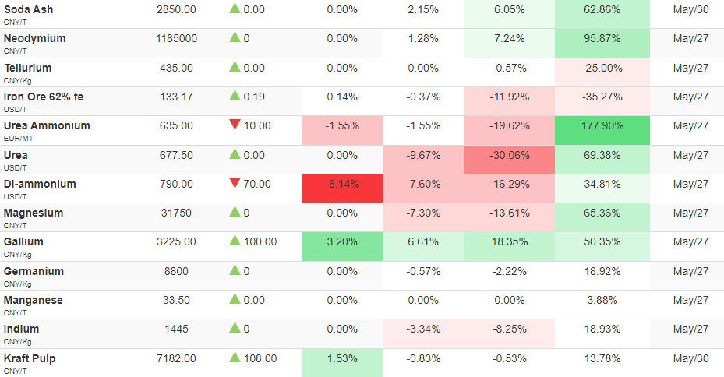Click the green up arrow for Iron Ore
This screenshot has height=377, width=724.
[235, 96]
